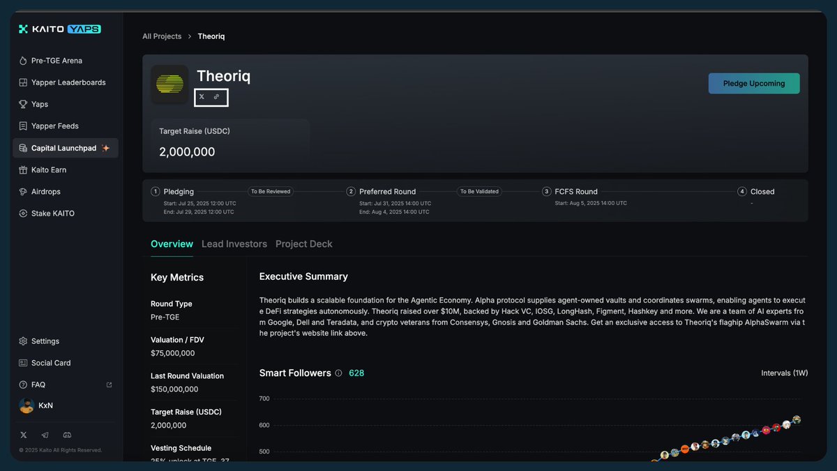Click the To Be Reviewed status badge

click(x=271, y=191)
